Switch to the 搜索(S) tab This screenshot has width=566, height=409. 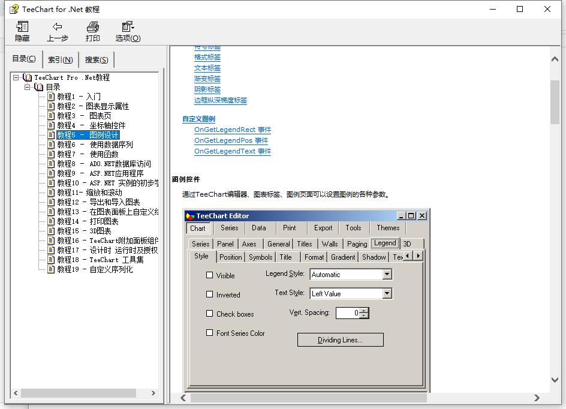(97, 59)
